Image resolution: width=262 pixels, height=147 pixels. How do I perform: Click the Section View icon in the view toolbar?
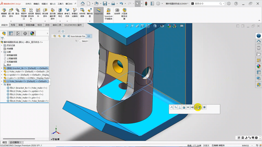pos(142,26)
